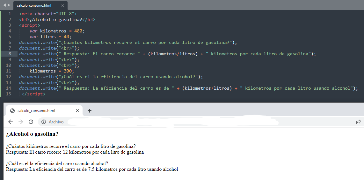364x180 pixels.
Task: Click the rendered answer "7.5 kilometros" line
Action: click(92, 169)
